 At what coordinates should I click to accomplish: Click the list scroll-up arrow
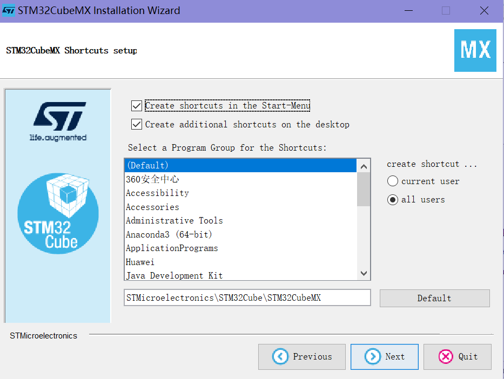pos(364,166)
